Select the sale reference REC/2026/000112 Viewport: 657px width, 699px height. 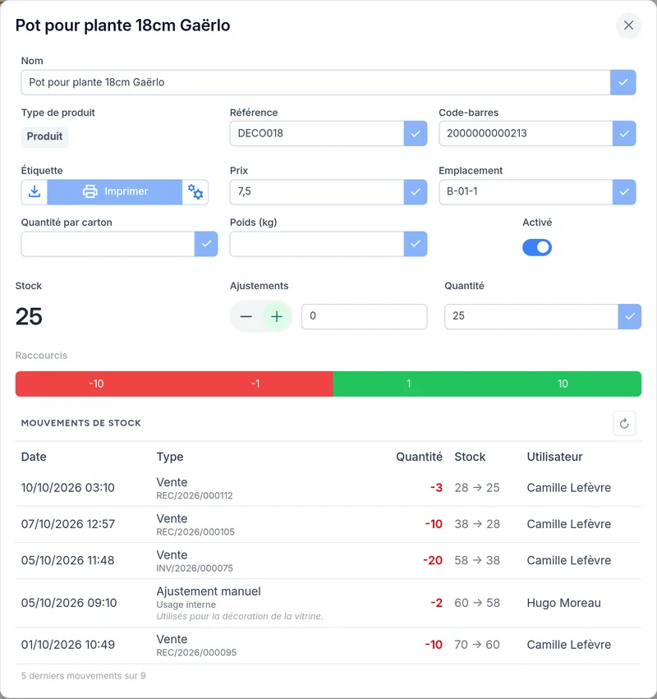pyautogui.click(x=195, y=496)
